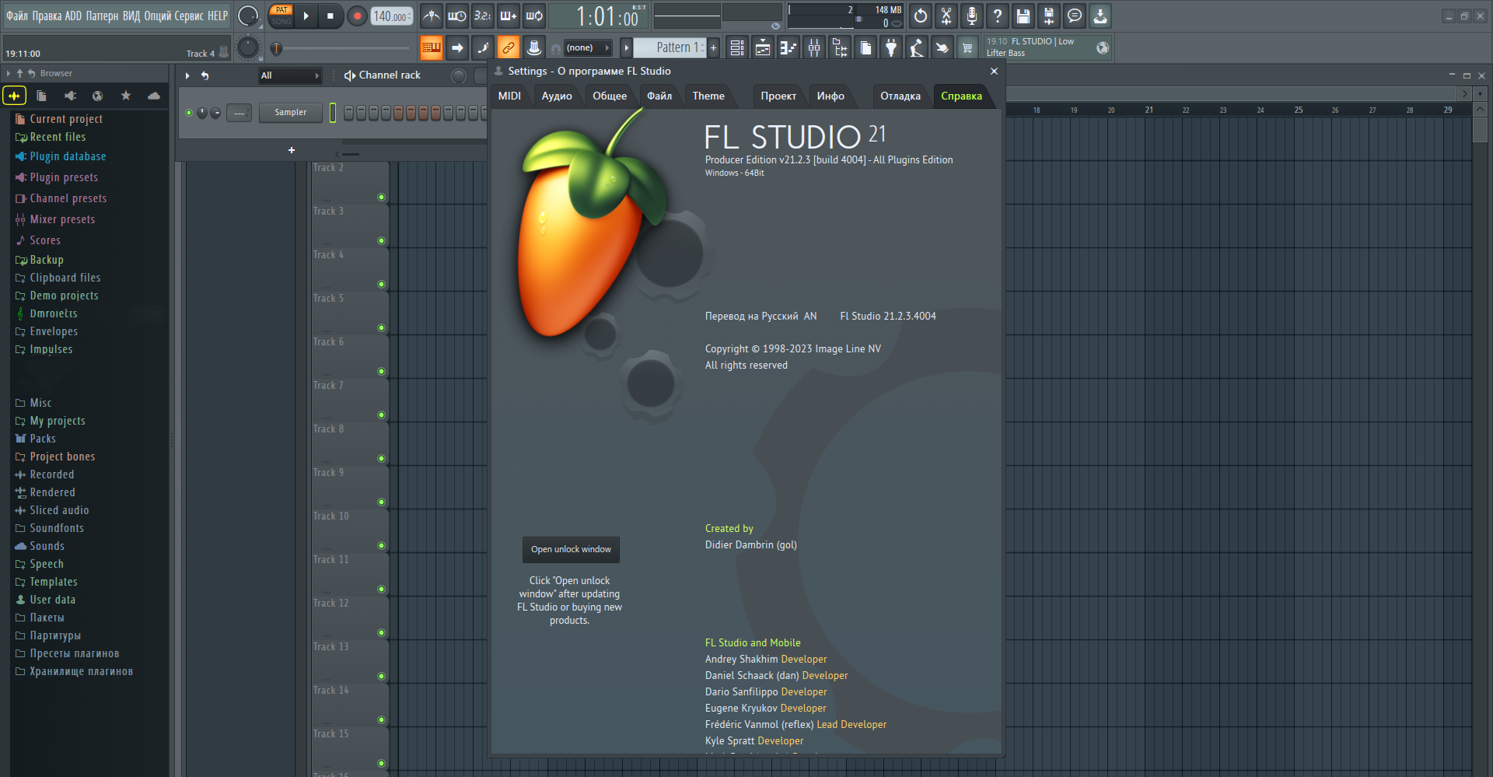Switch to the Отладка settings tab

900,96
